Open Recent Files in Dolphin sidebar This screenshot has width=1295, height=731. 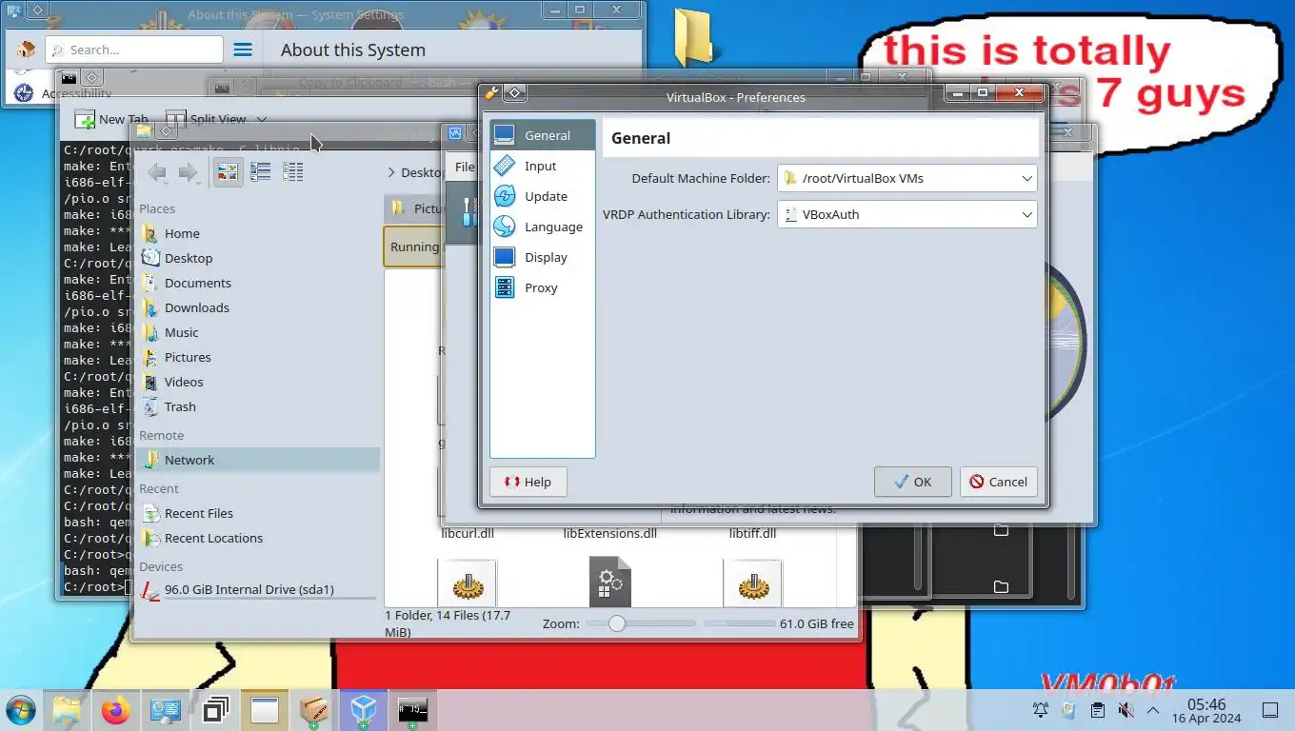tap(258, 513)
